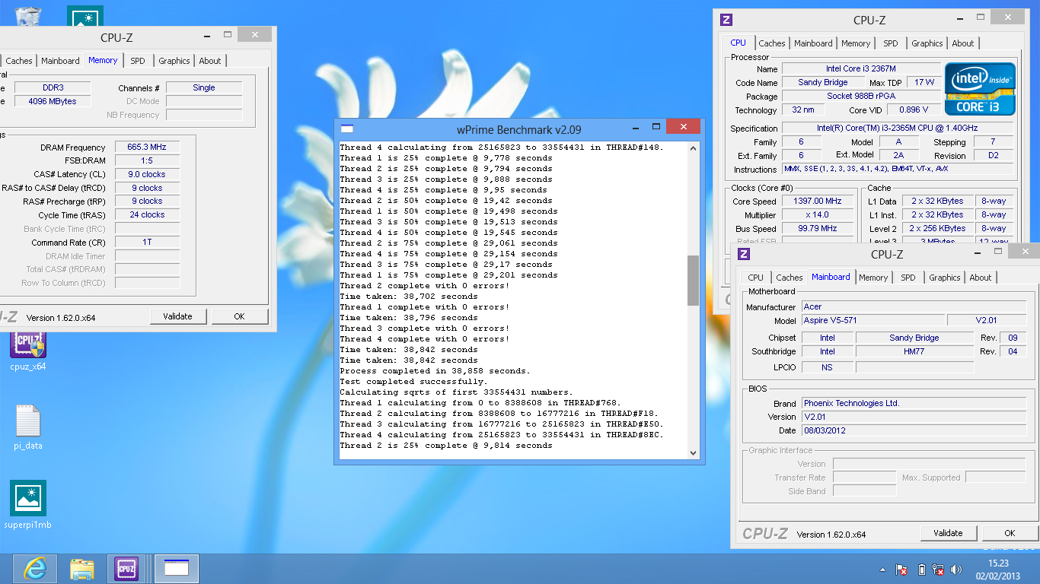Open Graphics tab in CPU-Z CPU window
This screenshot has height=584, width=1040.
coord(927,43)
